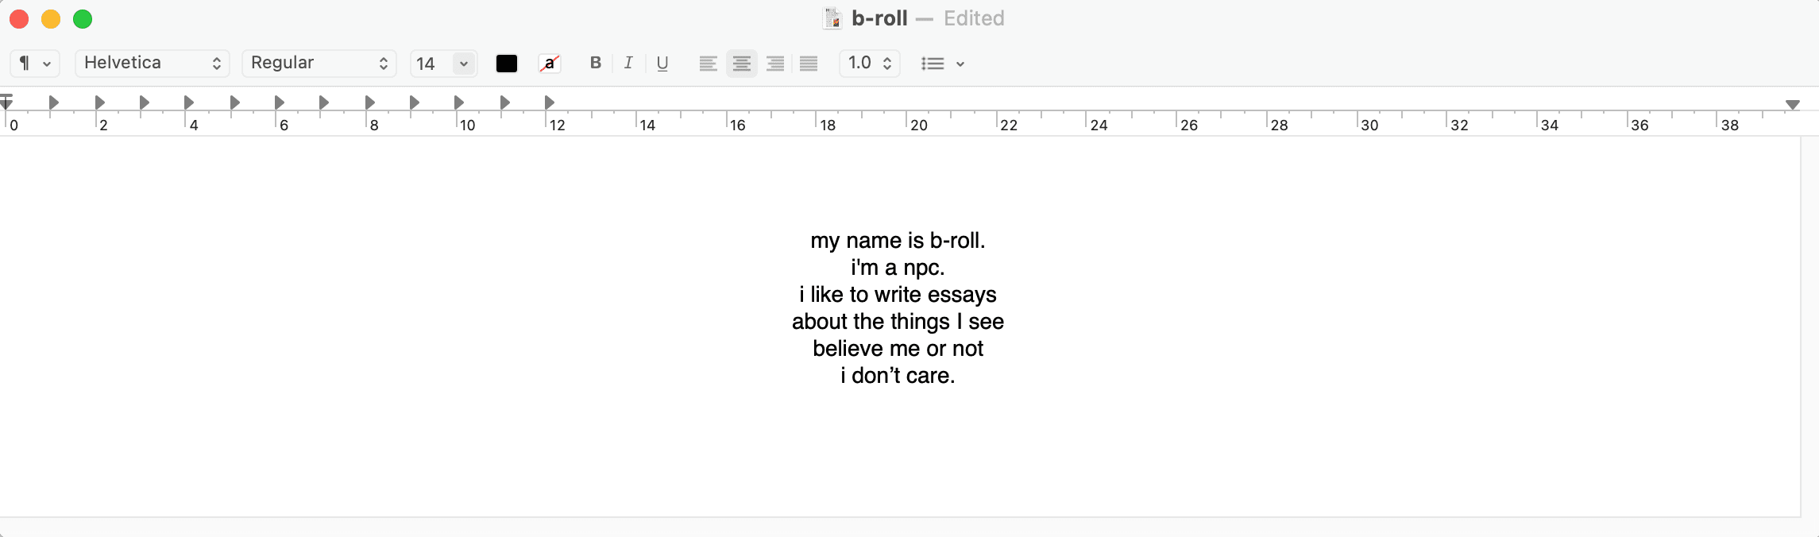Open the text highlight color picker

tap(549, 64)
